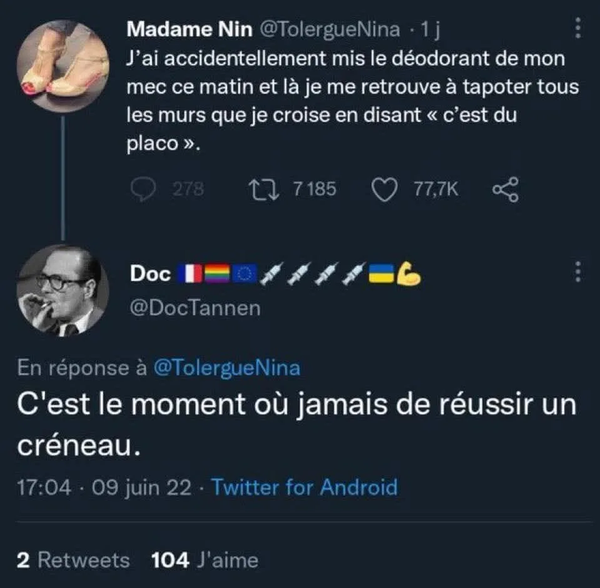The height and width of the screenshot is (588, 600).
Task: Click the 7 185 retweet count
Action: pyautogui.click(x=315, y=190)
